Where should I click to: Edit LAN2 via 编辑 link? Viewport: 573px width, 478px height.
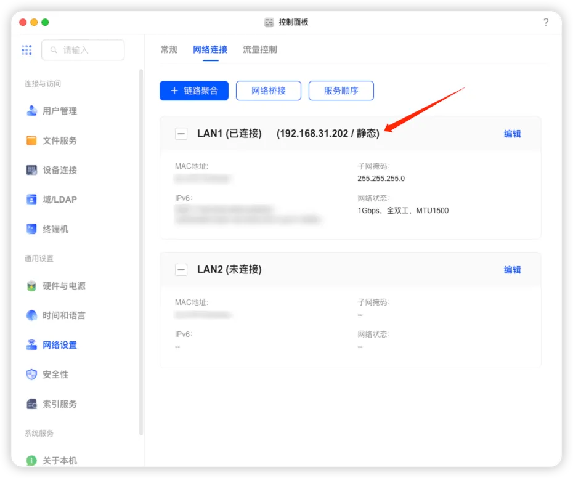513,270
